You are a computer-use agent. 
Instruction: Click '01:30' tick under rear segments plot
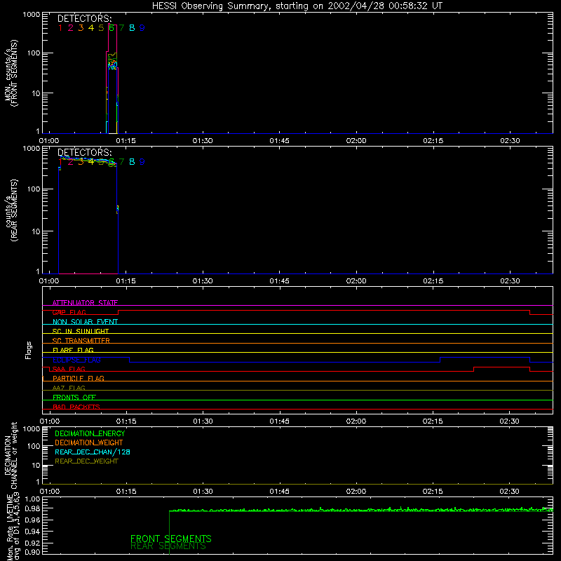coord(203,281)
